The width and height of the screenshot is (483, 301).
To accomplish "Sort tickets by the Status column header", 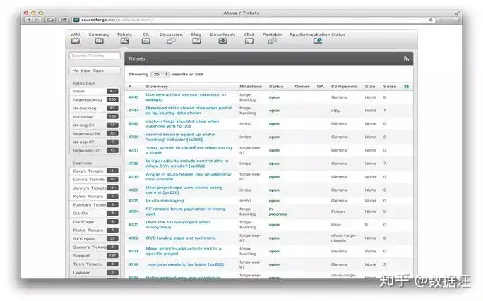I will (276, 87).
